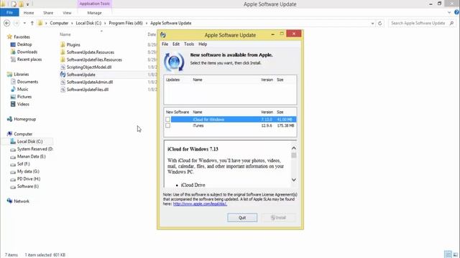Select the SoftwareUpdateFiles.Resources folder

tap(94, 59)
